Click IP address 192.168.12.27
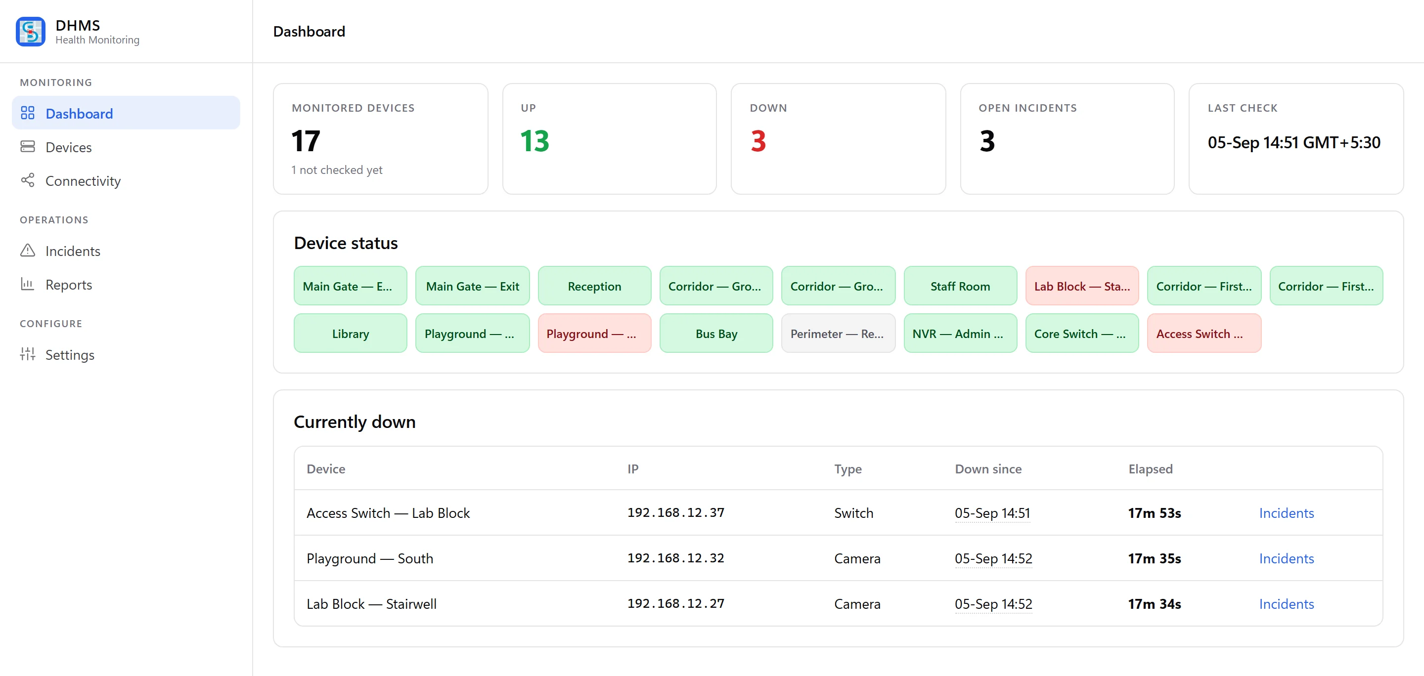This screenshot has height=676, width=1424. coord(675,603)
